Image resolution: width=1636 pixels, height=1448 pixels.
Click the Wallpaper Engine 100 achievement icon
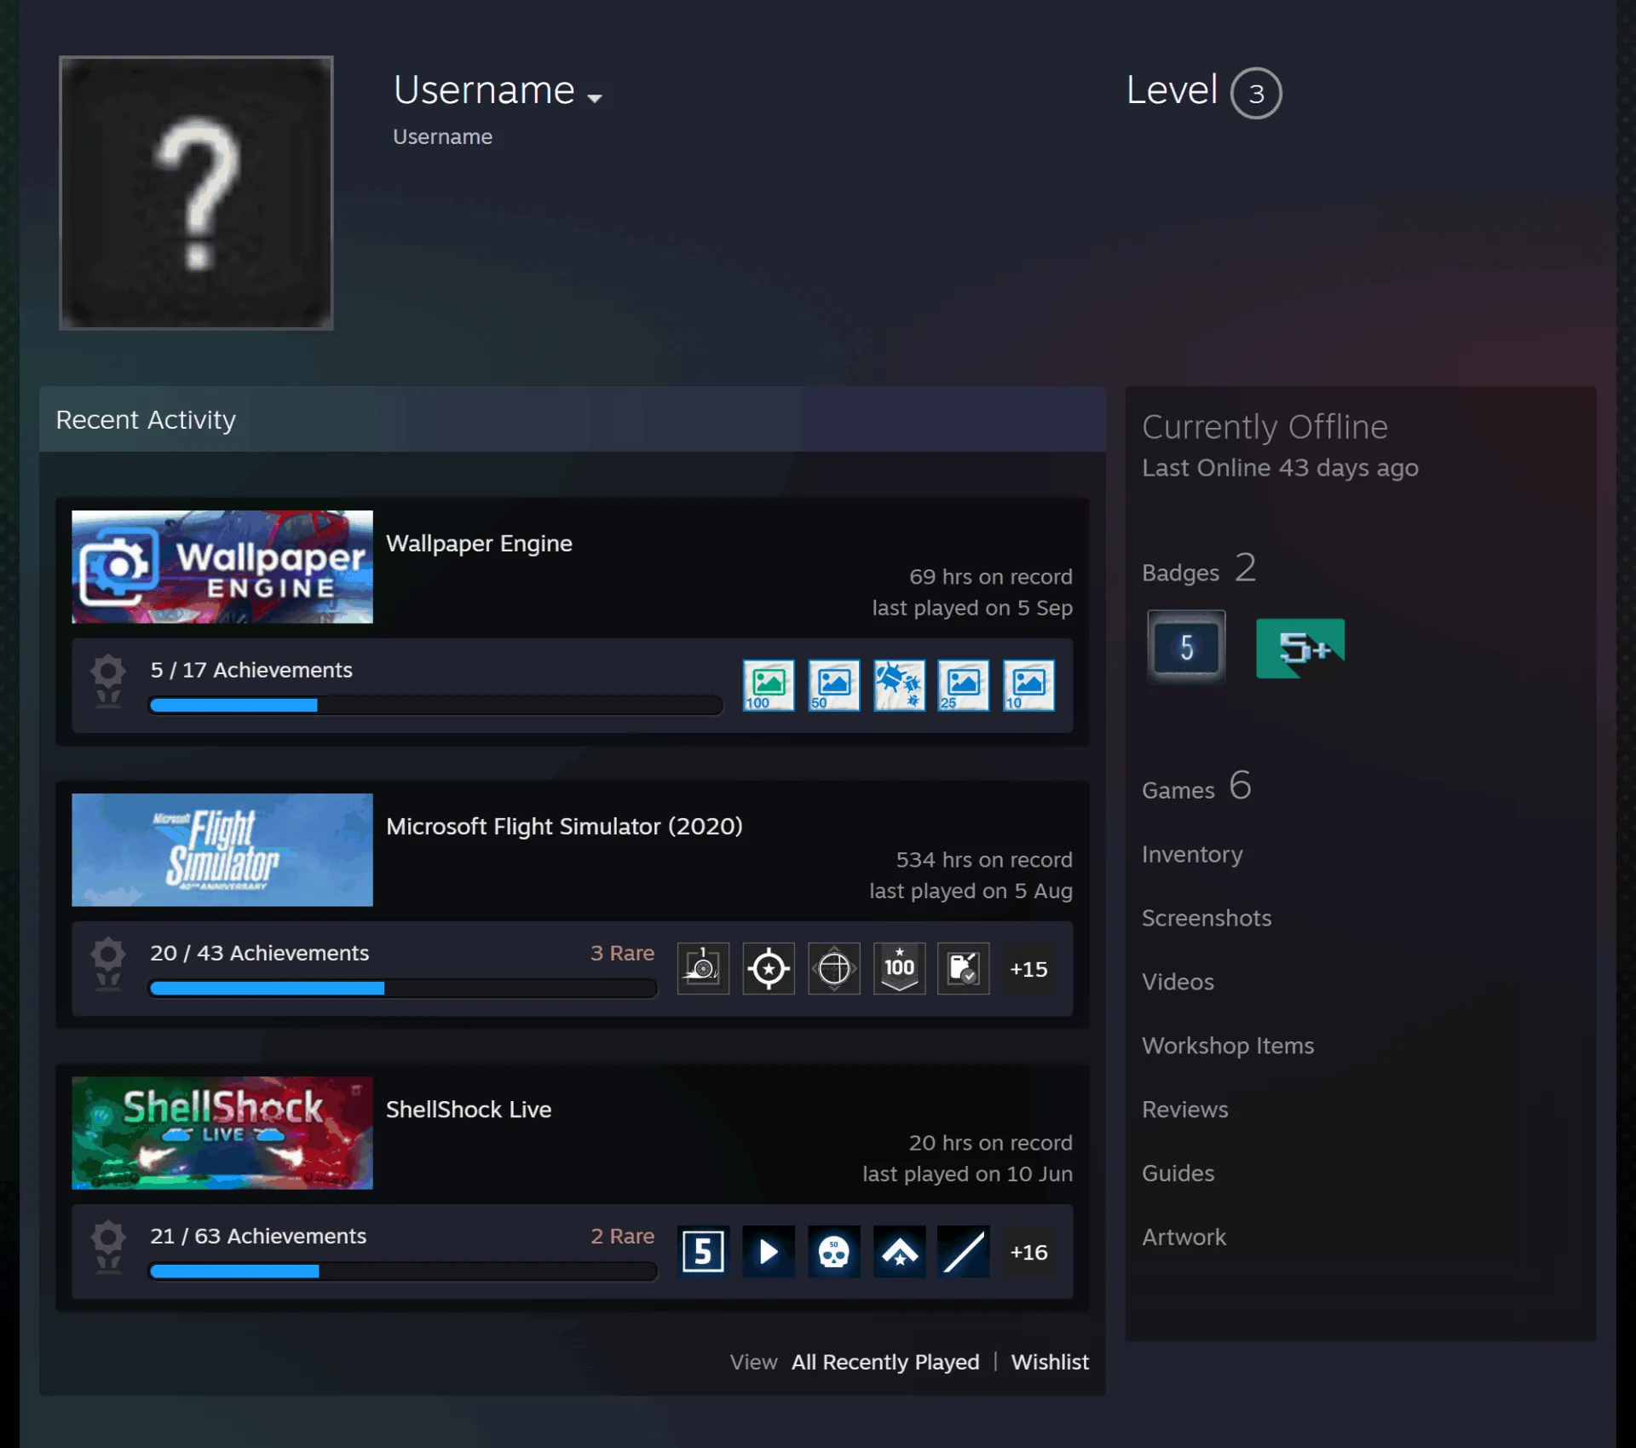(769, 685)
